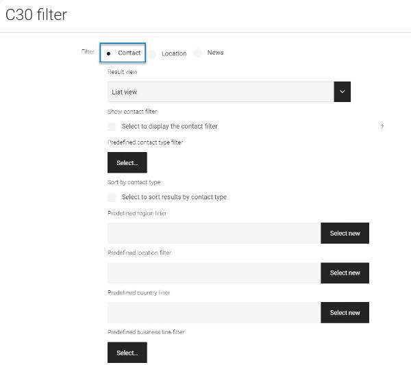Enable the display contact filter checkbox
411x365 pixels.
coord(112,126)
